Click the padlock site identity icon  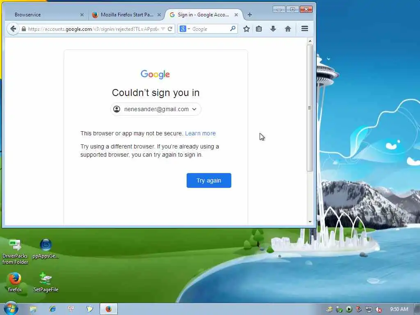[24, 29]
